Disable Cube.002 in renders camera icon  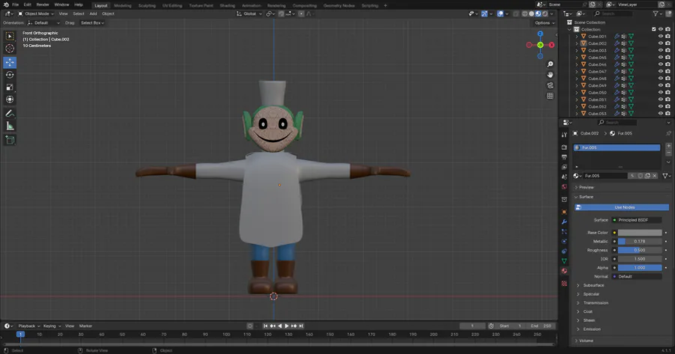667,43
